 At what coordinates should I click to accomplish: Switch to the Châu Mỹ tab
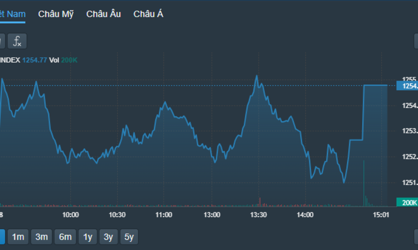click(x=56, y=14)
